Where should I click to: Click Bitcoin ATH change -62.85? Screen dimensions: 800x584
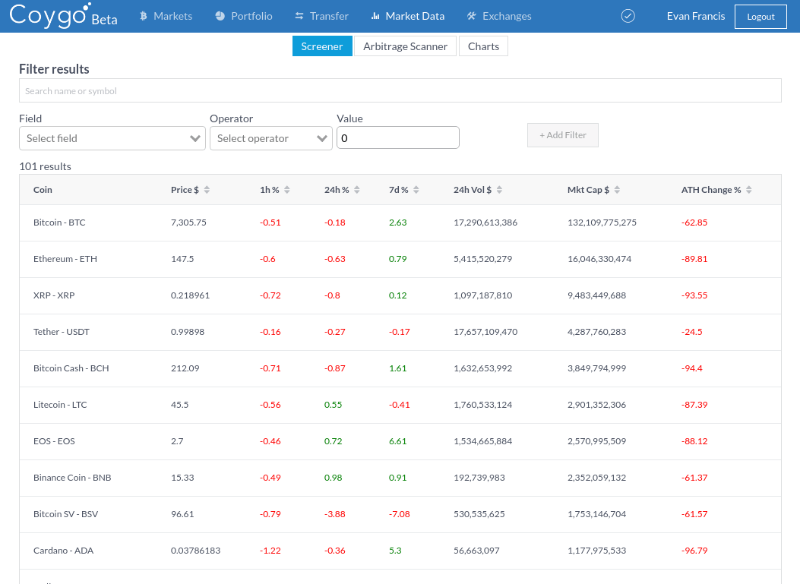pos(694,223)
